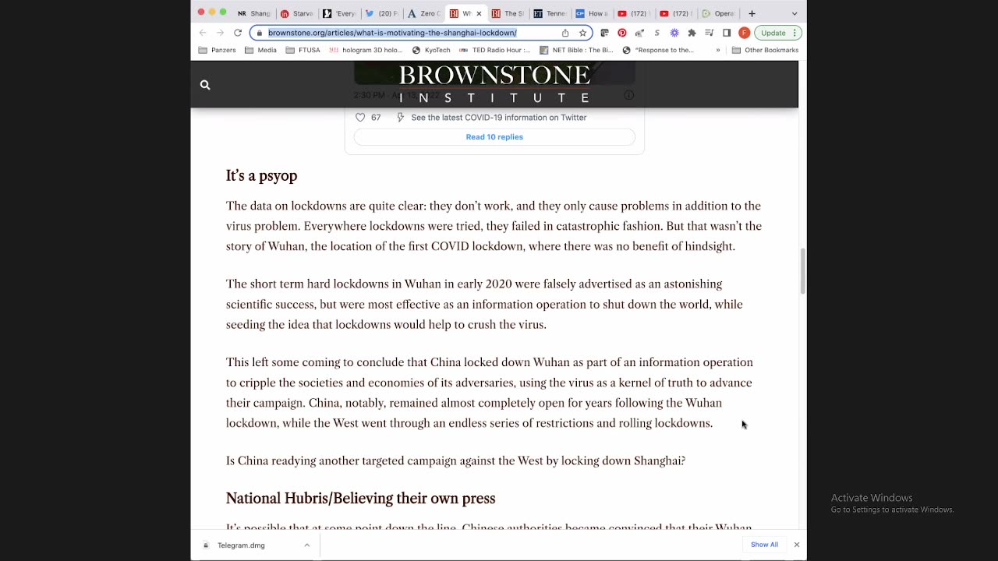Open NET Bible bookmark
This screenshot has height=561, width=998.
[x=576, y=50]
